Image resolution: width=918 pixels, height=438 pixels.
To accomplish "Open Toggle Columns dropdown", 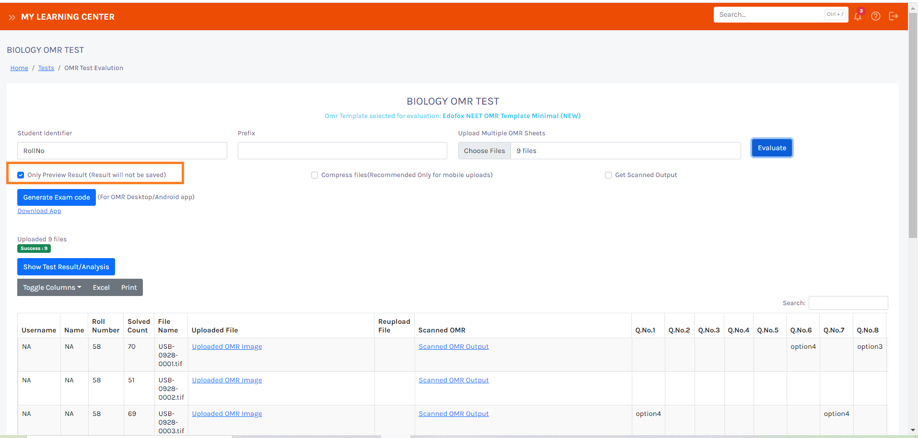I will 52,287.
